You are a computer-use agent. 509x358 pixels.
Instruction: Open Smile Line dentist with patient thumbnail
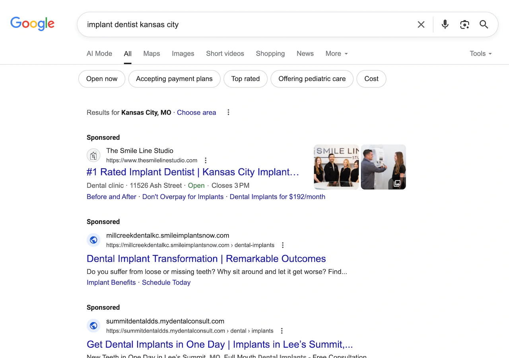(x=383, y=167)
